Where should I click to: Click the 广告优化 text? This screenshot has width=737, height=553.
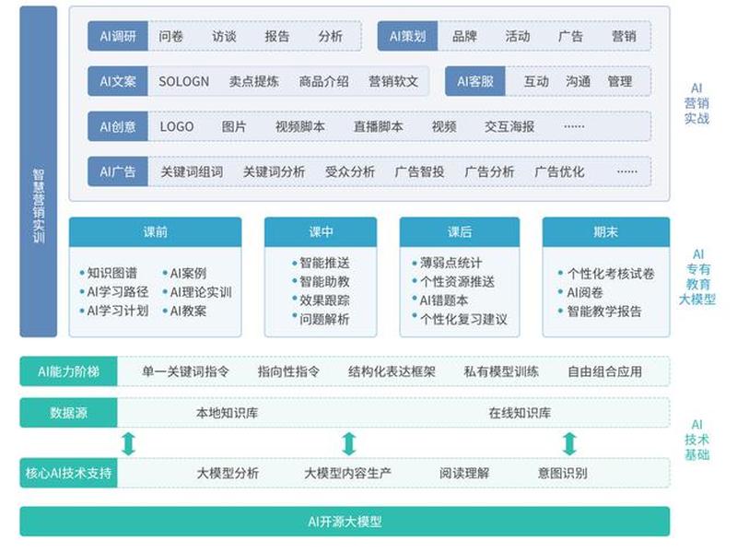[559, 171]
